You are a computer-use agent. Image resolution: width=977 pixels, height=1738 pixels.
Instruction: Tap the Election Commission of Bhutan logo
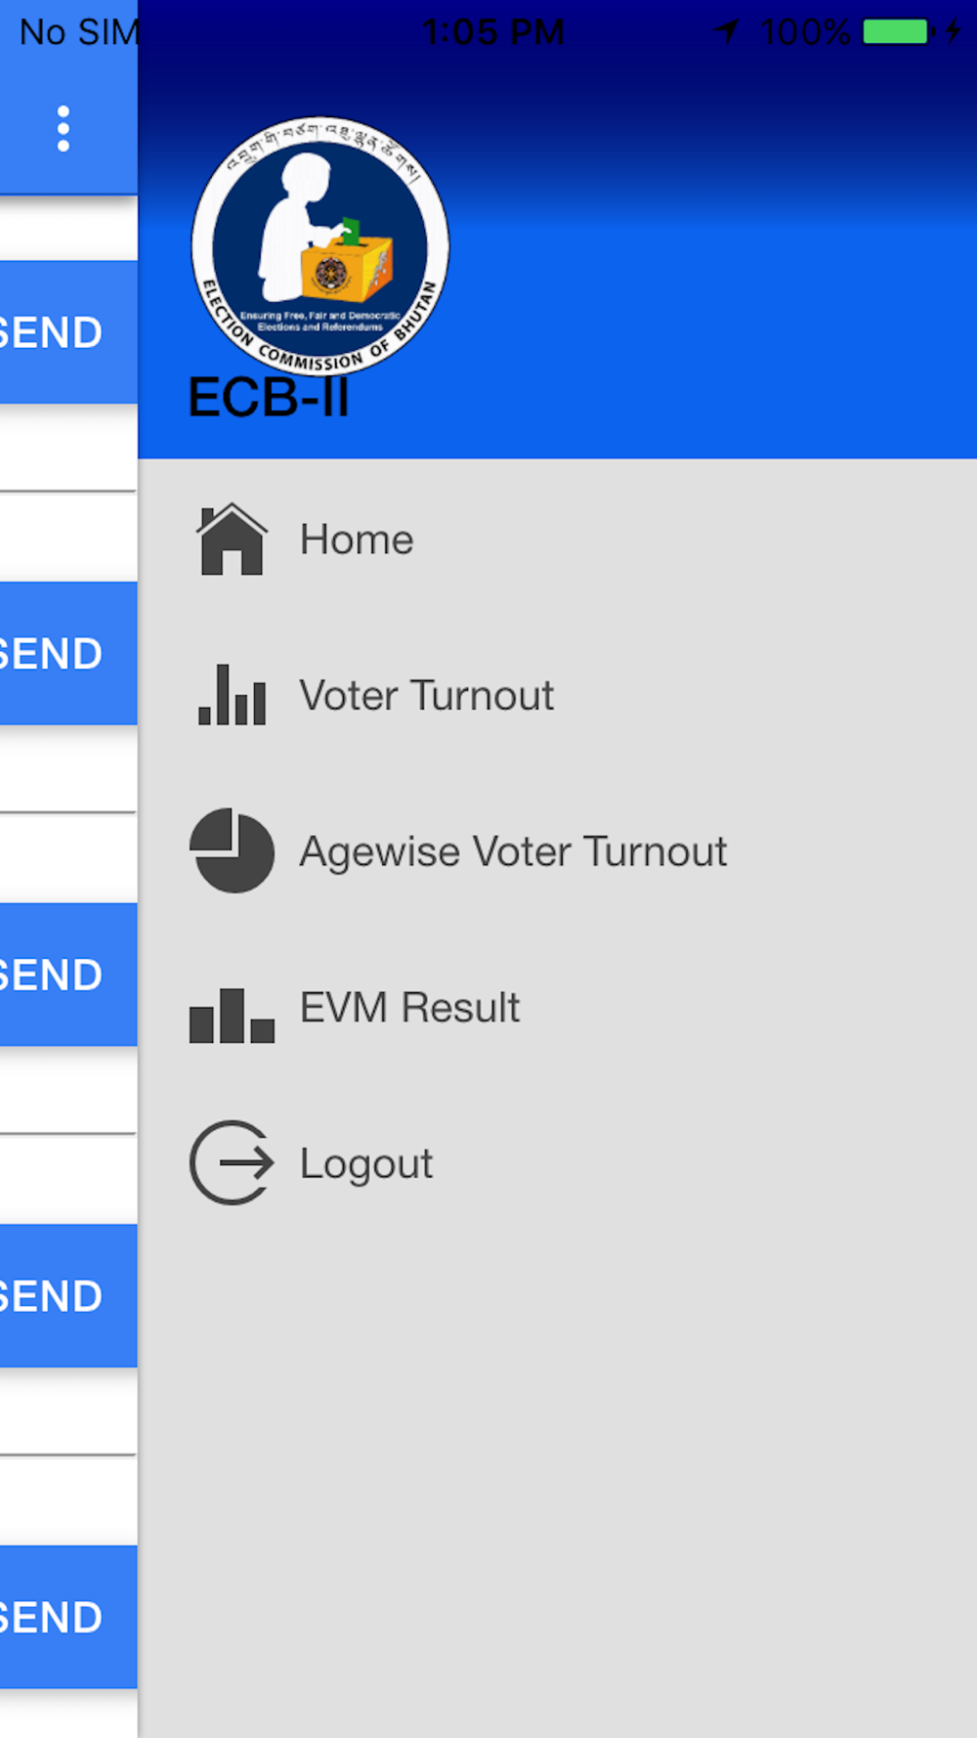coord(320,246)
